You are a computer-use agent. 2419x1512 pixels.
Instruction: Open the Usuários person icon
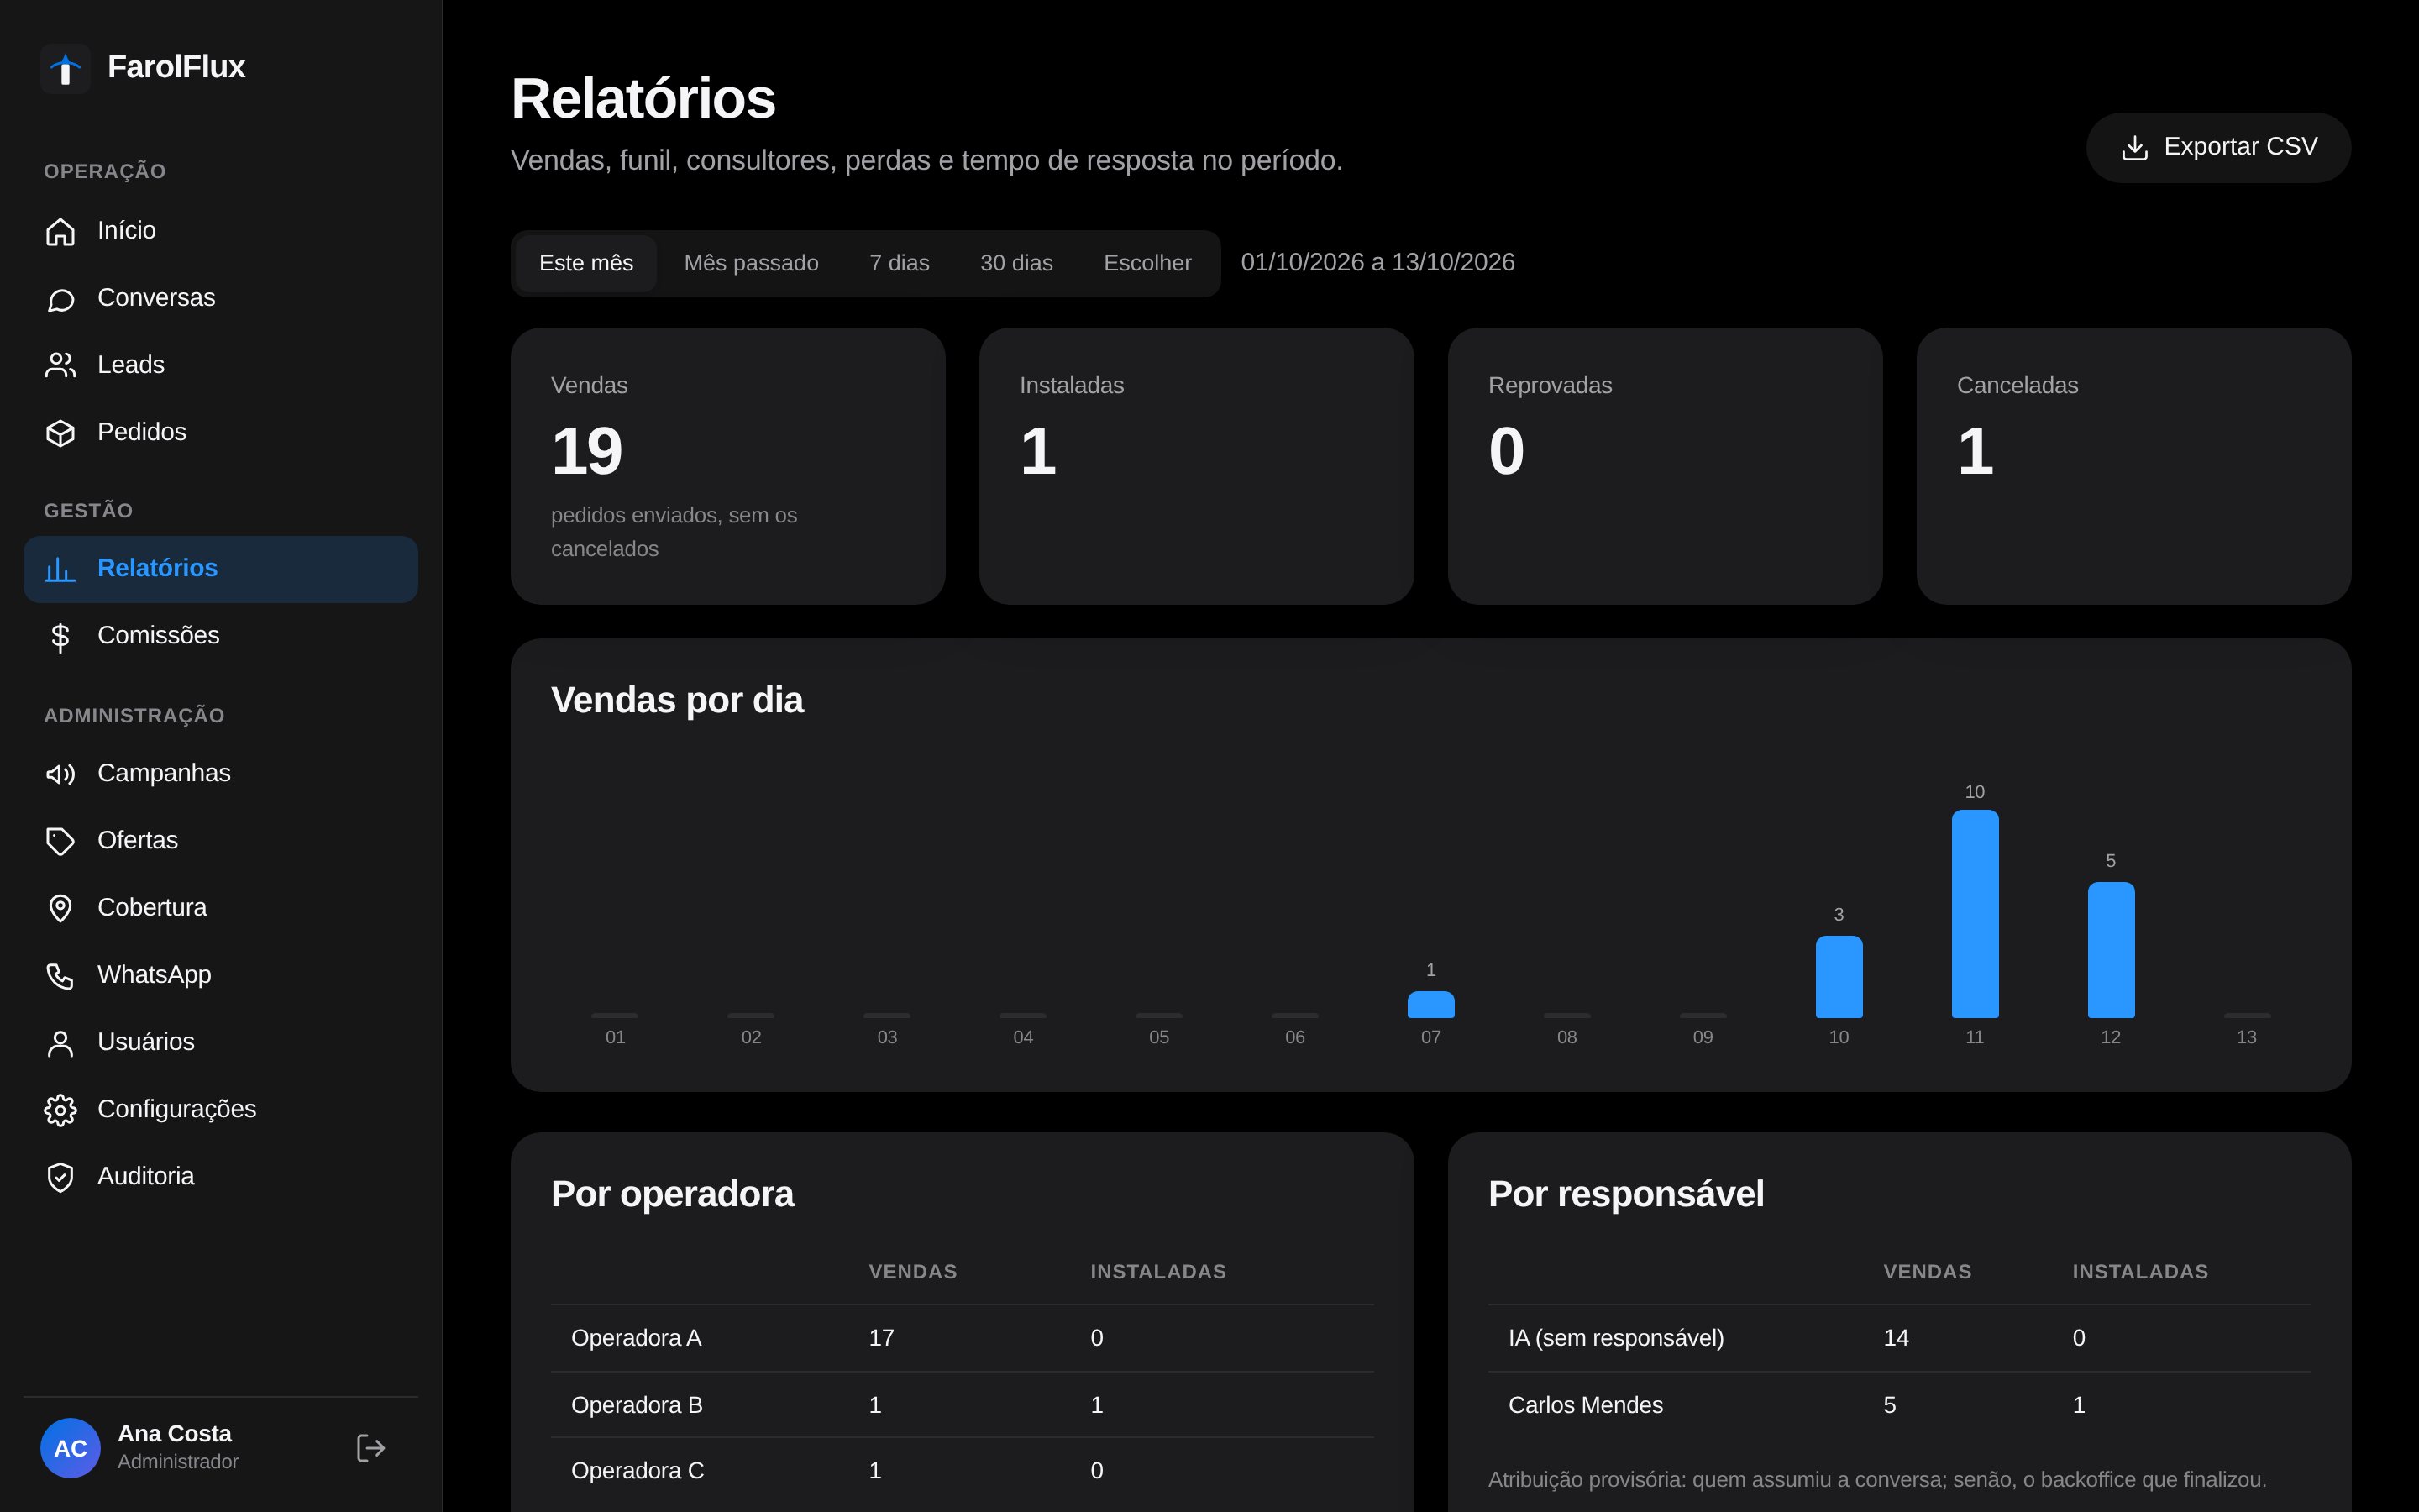pos(60,1043)
